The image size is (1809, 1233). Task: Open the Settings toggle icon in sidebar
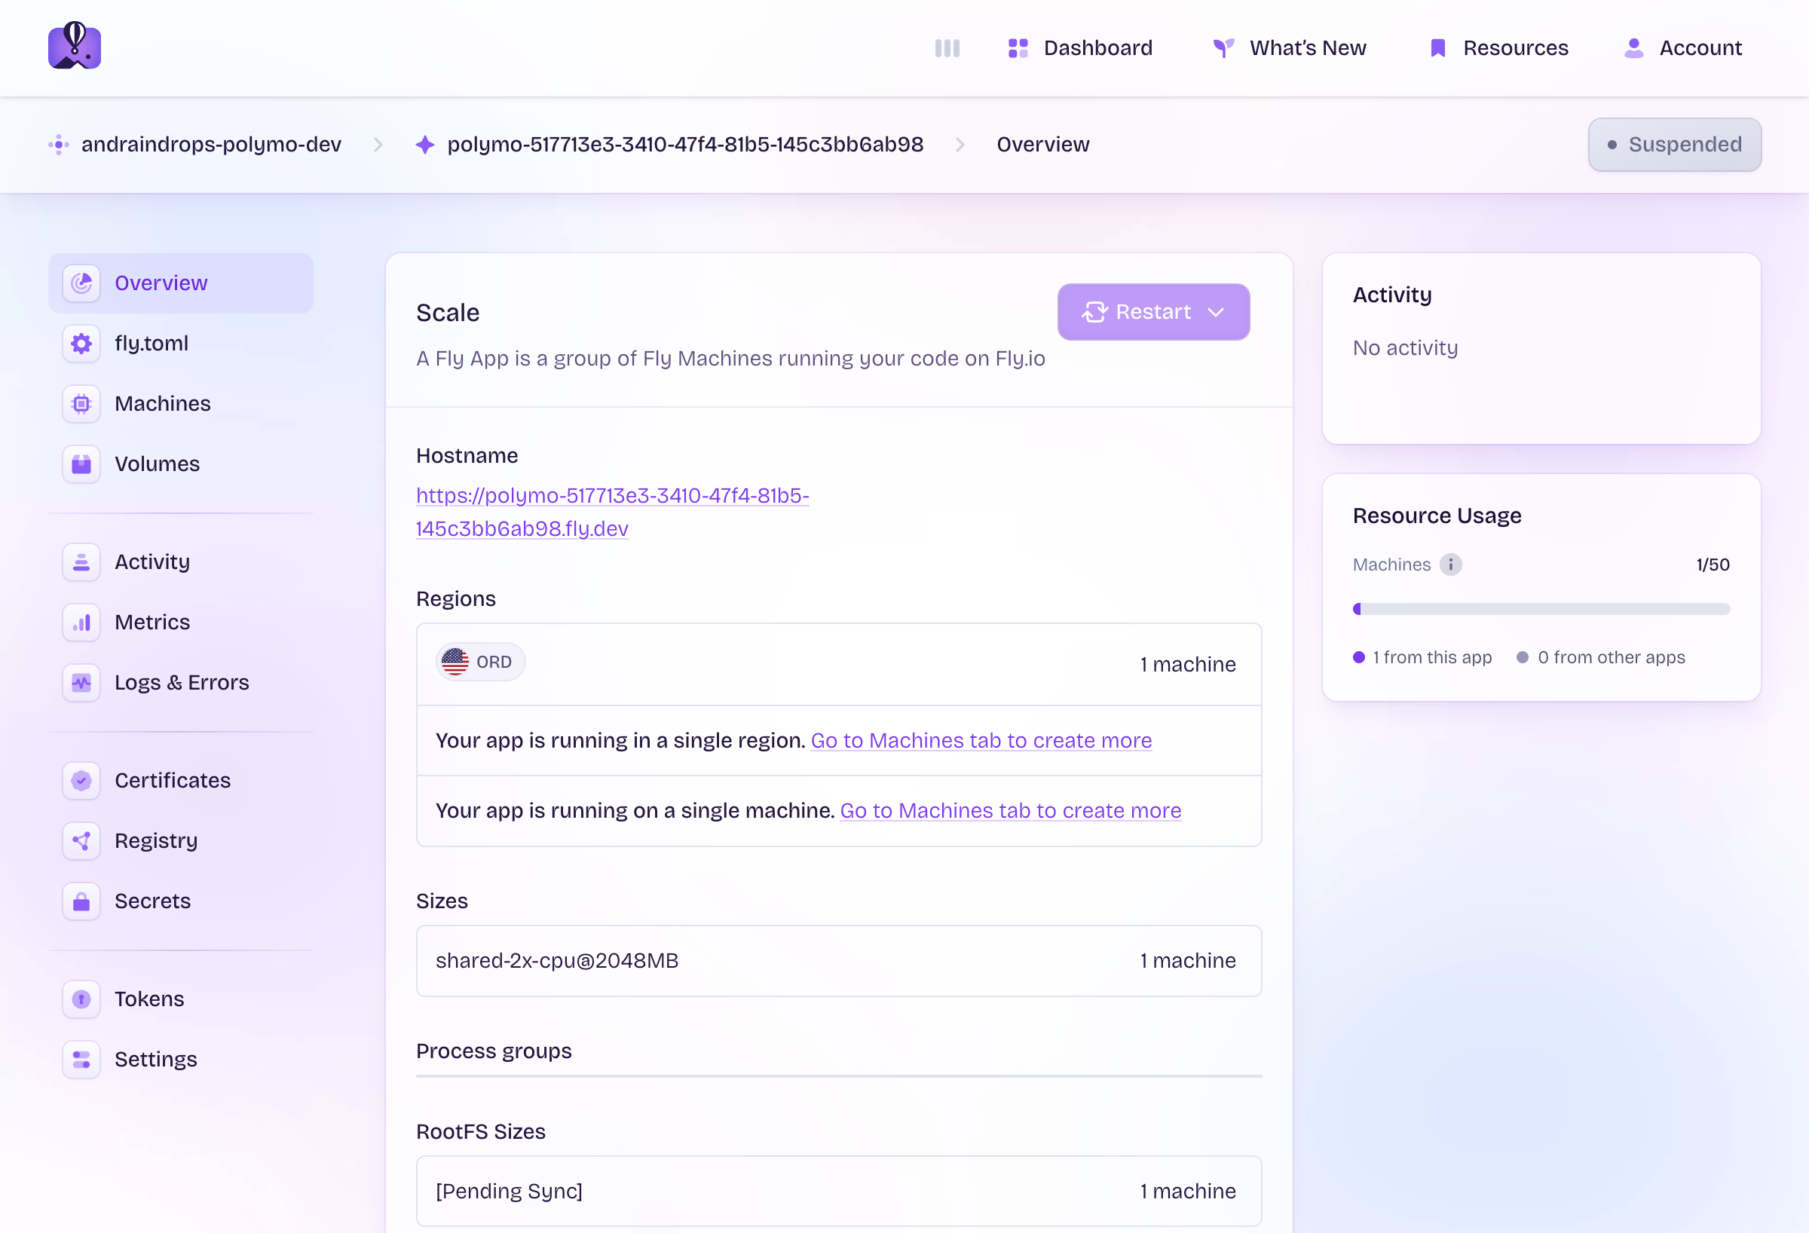tap(81, 1060)
